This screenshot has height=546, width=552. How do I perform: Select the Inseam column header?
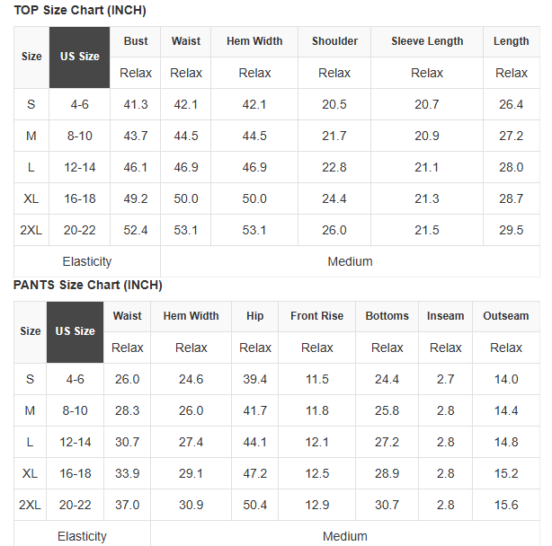(x=445, y=316)
